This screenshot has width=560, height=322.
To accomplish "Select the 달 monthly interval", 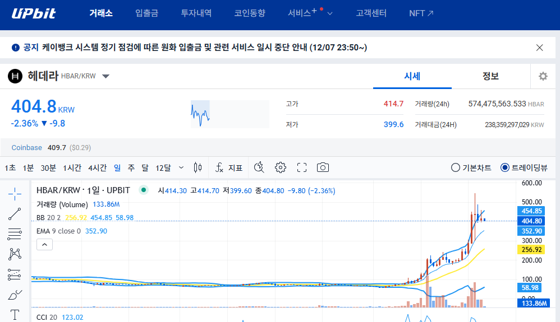I will (145, 167).
